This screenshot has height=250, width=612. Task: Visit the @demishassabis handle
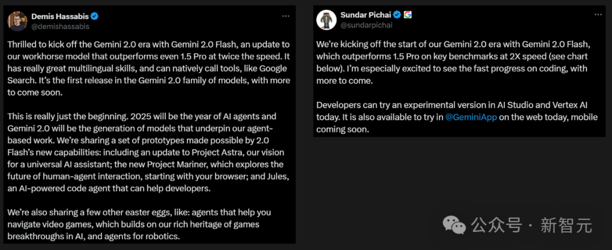tap(60, 26)
